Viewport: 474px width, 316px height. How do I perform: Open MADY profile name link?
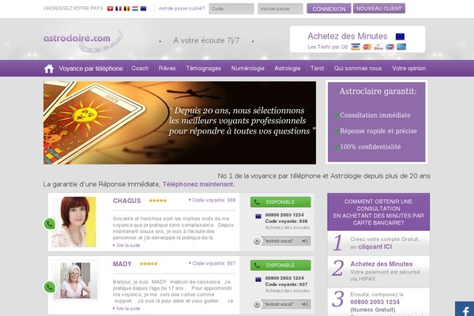[x=122, y=264]
